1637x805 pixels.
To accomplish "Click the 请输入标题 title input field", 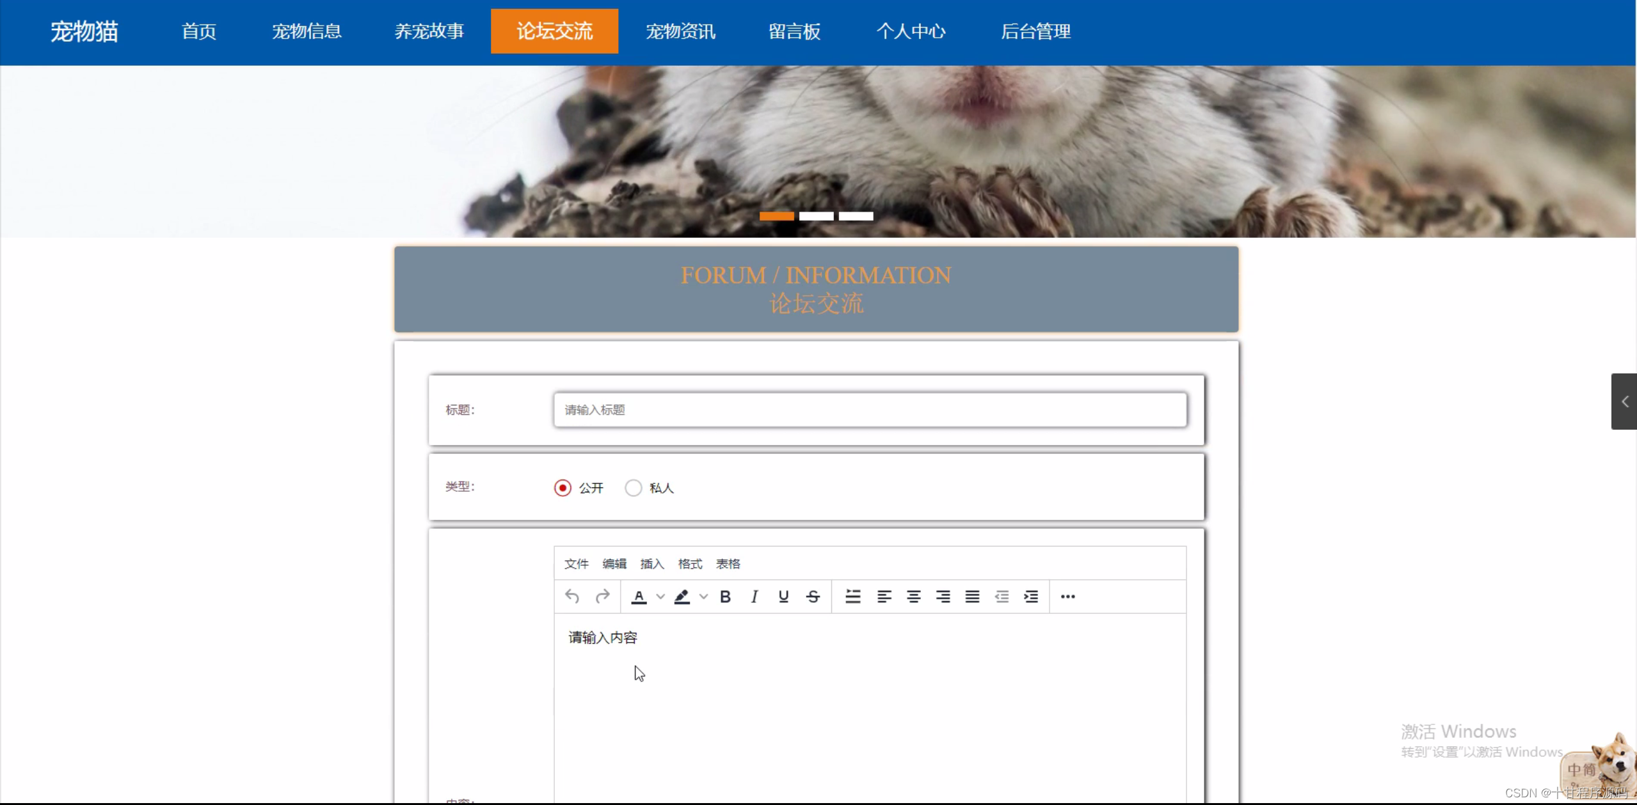I will point(870,410).
